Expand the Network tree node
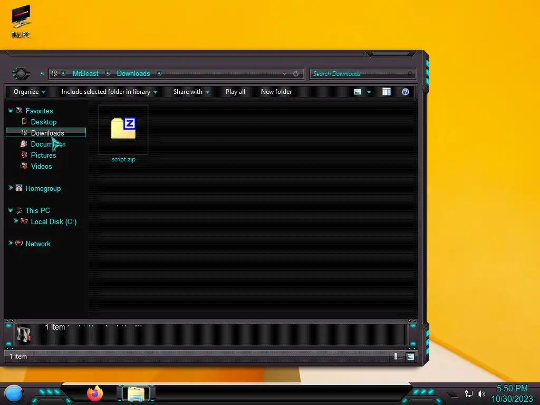 pyautogui.click(x=11, y=243)
